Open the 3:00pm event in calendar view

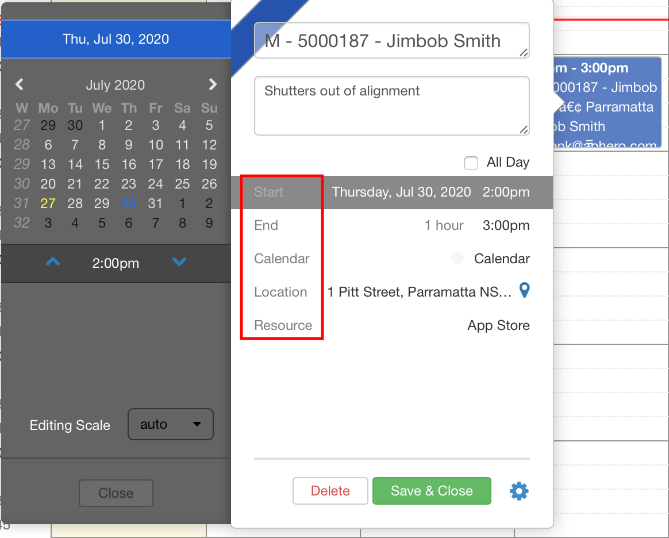(x=608, y=103)
